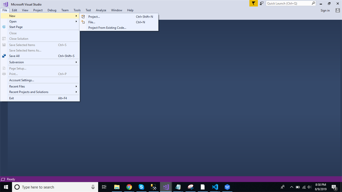Open the action center notifications icon
The image size is (342, 192).
coord(334,187)
